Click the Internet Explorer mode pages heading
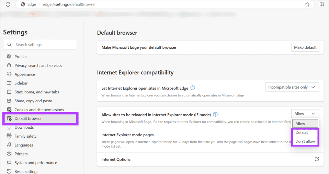This screenshot has height=174, width=329. [127, 135]
